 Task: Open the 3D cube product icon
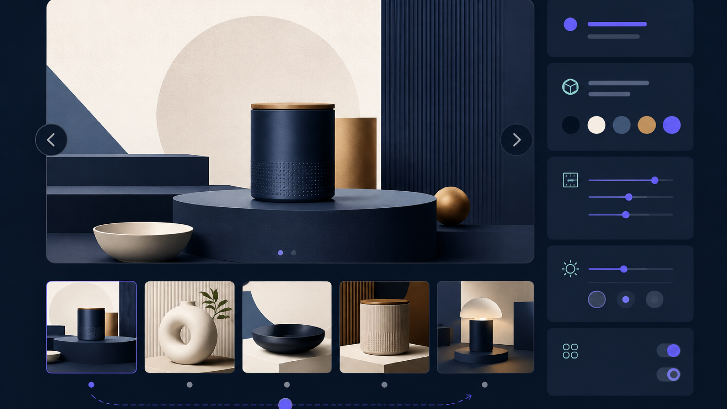click(x=570, y=87)
